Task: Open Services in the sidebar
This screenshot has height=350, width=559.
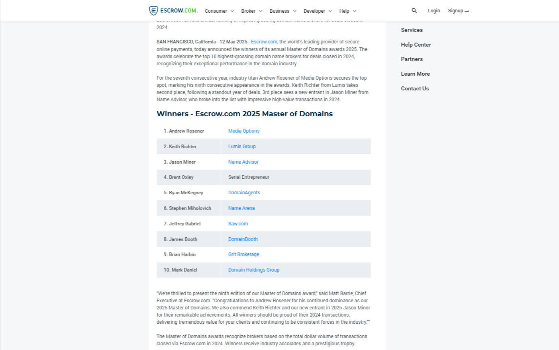Action: click(412, 30)
